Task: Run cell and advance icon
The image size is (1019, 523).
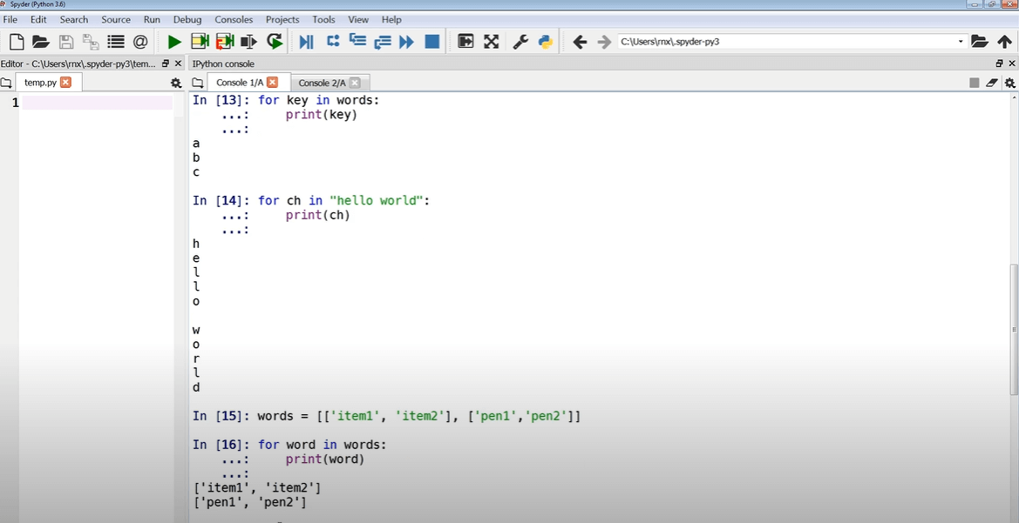Action: pos(225,42)
